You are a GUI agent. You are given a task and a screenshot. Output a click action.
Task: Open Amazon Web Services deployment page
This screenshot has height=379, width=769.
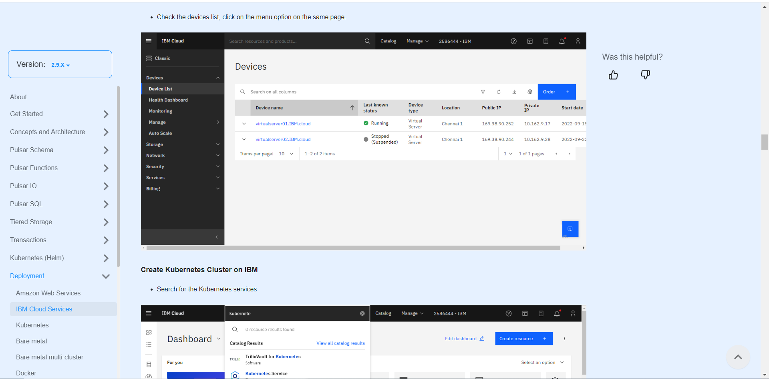[x=48, y=293]
